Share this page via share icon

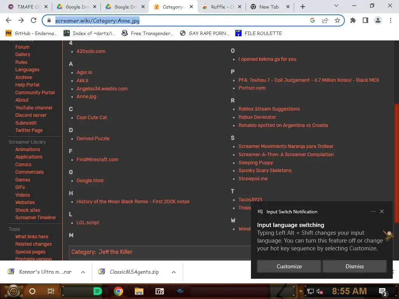(325, 20)
